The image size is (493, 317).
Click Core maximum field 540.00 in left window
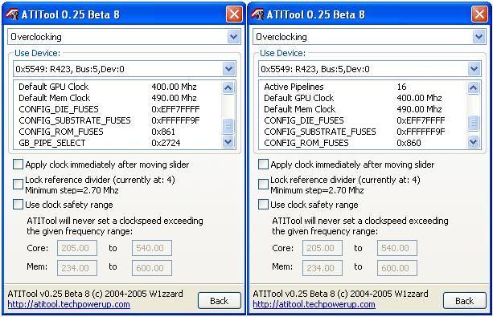point(152,248)
